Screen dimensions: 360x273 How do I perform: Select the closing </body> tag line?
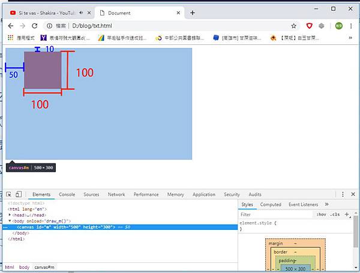tap(20, 233)
